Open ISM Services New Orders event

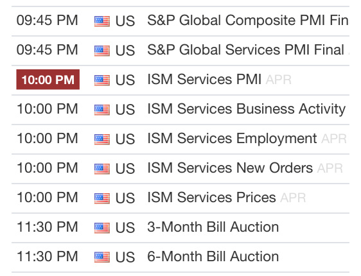click(245, 168)
